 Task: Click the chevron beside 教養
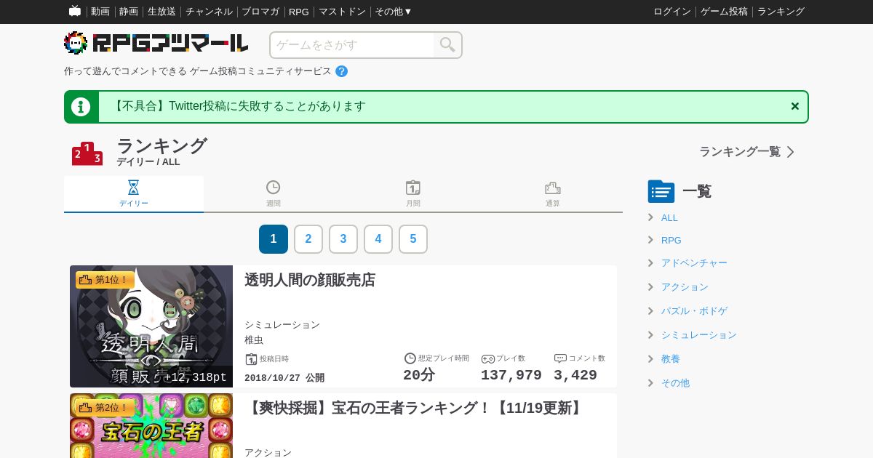tap(650, 358)
